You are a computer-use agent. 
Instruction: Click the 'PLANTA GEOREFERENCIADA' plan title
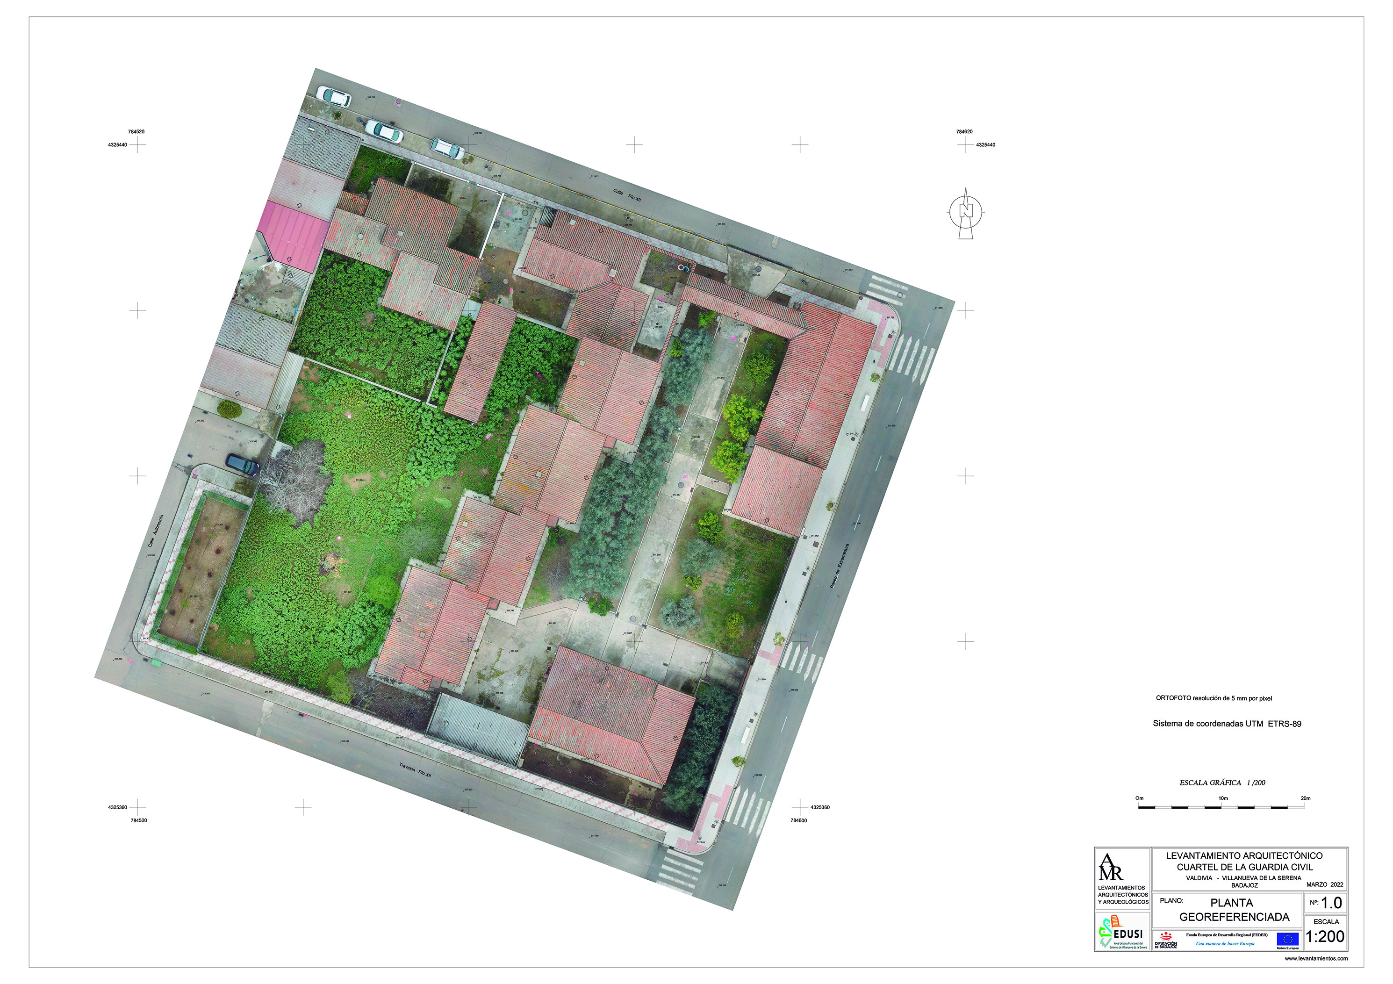click(1234, 910)
